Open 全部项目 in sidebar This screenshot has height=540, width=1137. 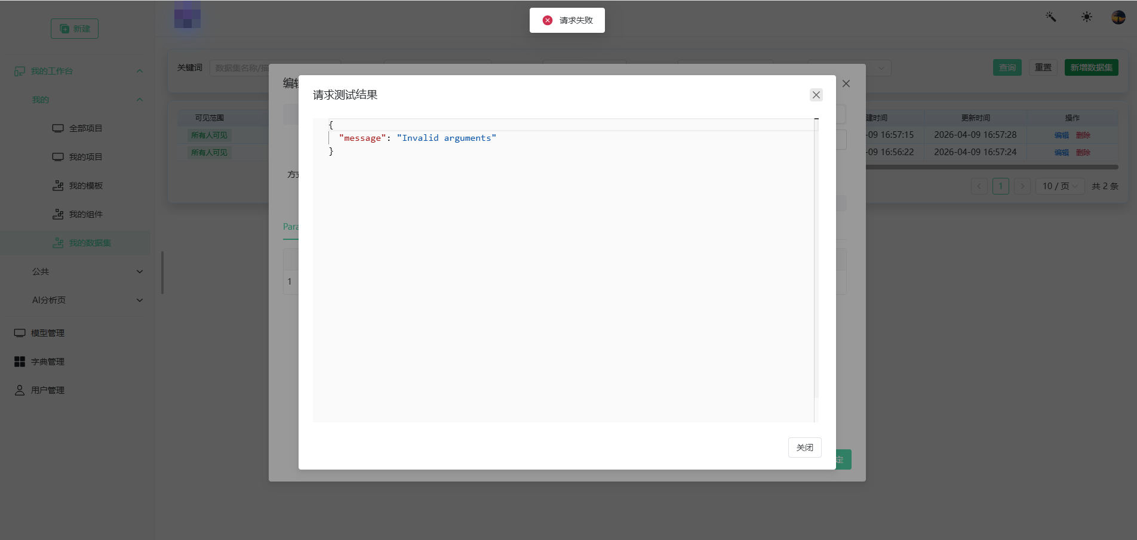coord(78,128)
